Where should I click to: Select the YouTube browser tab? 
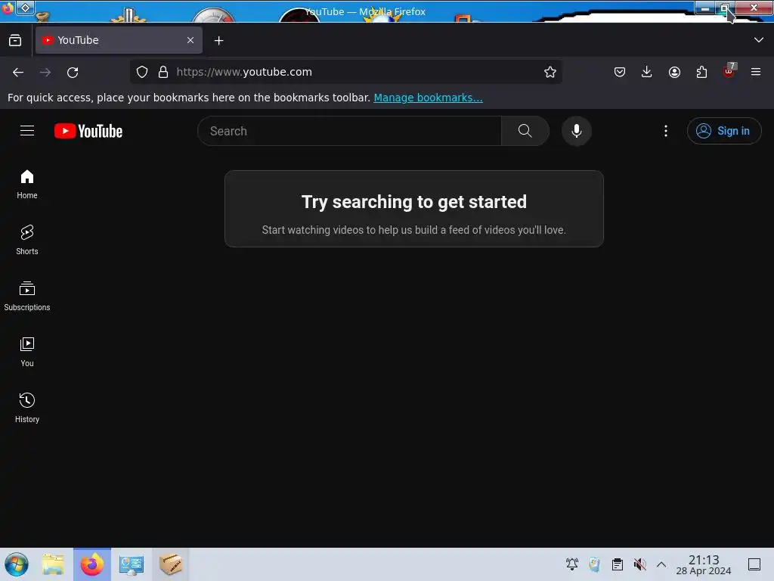click(119, 40)
